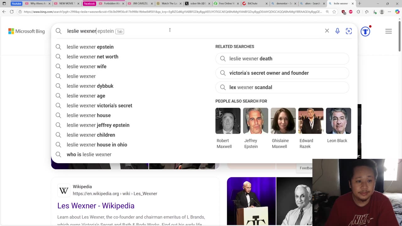Image resolution: width=402 pixels, height=226 pixels.
Task: Select suggestion leslie wexner age
Action: 86,95
